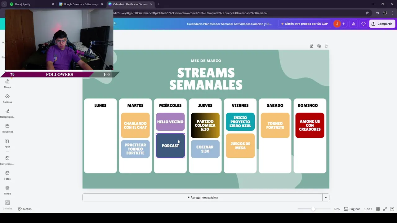397x223 pixels.
Task: Open the Subidos uploads panel
Action: [x=7, y=98]
